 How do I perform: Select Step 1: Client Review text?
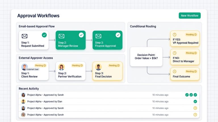click(29, 75)
